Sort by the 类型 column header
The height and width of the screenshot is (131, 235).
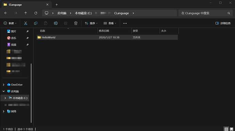(135, 31)
